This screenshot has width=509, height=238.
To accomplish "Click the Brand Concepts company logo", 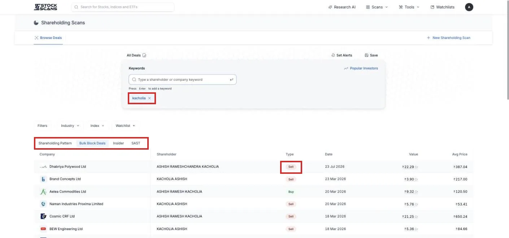I will pos(43,179).
